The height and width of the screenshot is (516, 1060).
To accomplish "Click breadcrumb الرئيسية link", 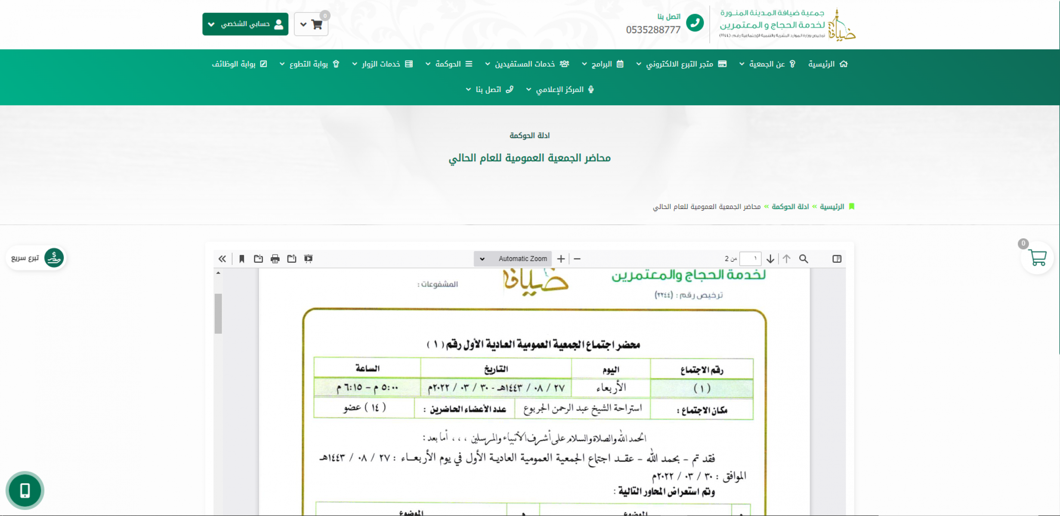I will (x=832, y=207).
